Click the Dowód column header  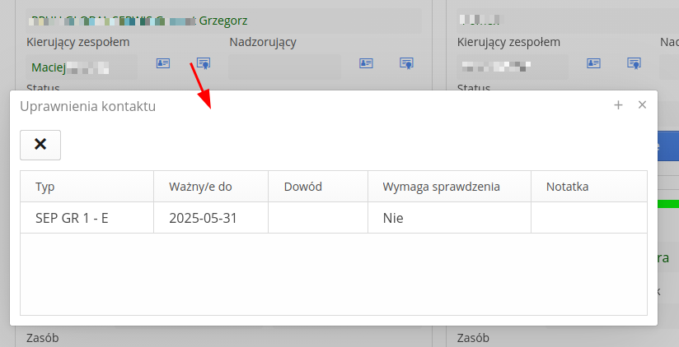coord(317,187)
